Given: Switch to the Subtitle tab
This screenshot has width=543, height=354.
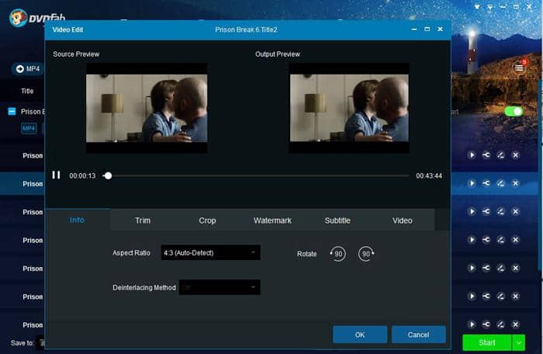Looking at the screenshot, I should 337,220.
